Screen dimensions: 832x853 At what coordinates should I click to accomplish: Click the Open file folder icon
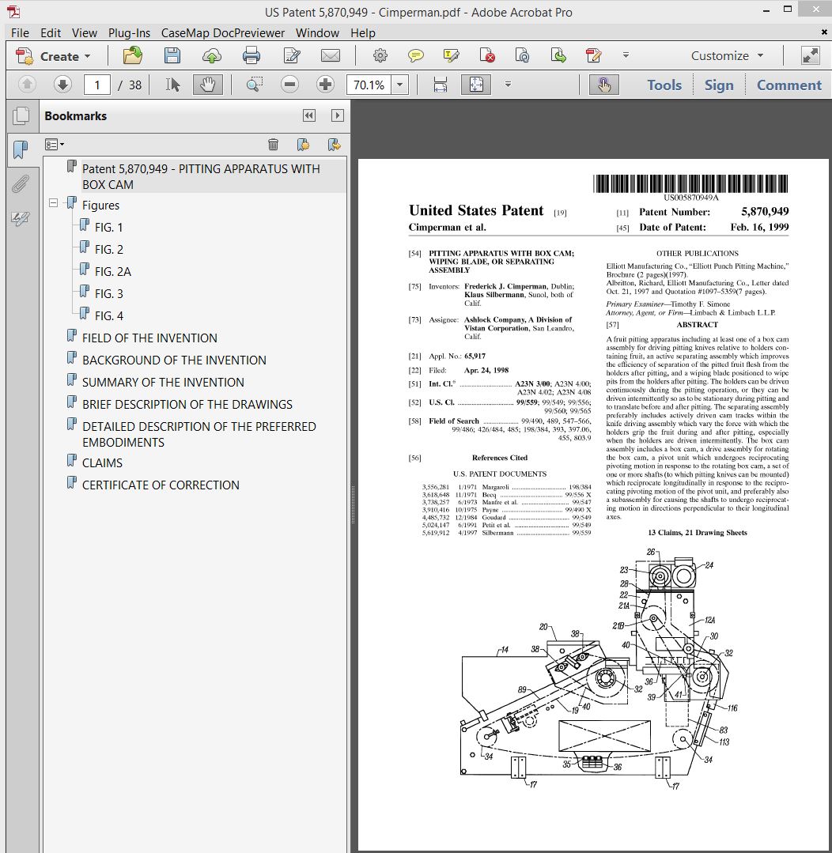(x=132, y=55)
